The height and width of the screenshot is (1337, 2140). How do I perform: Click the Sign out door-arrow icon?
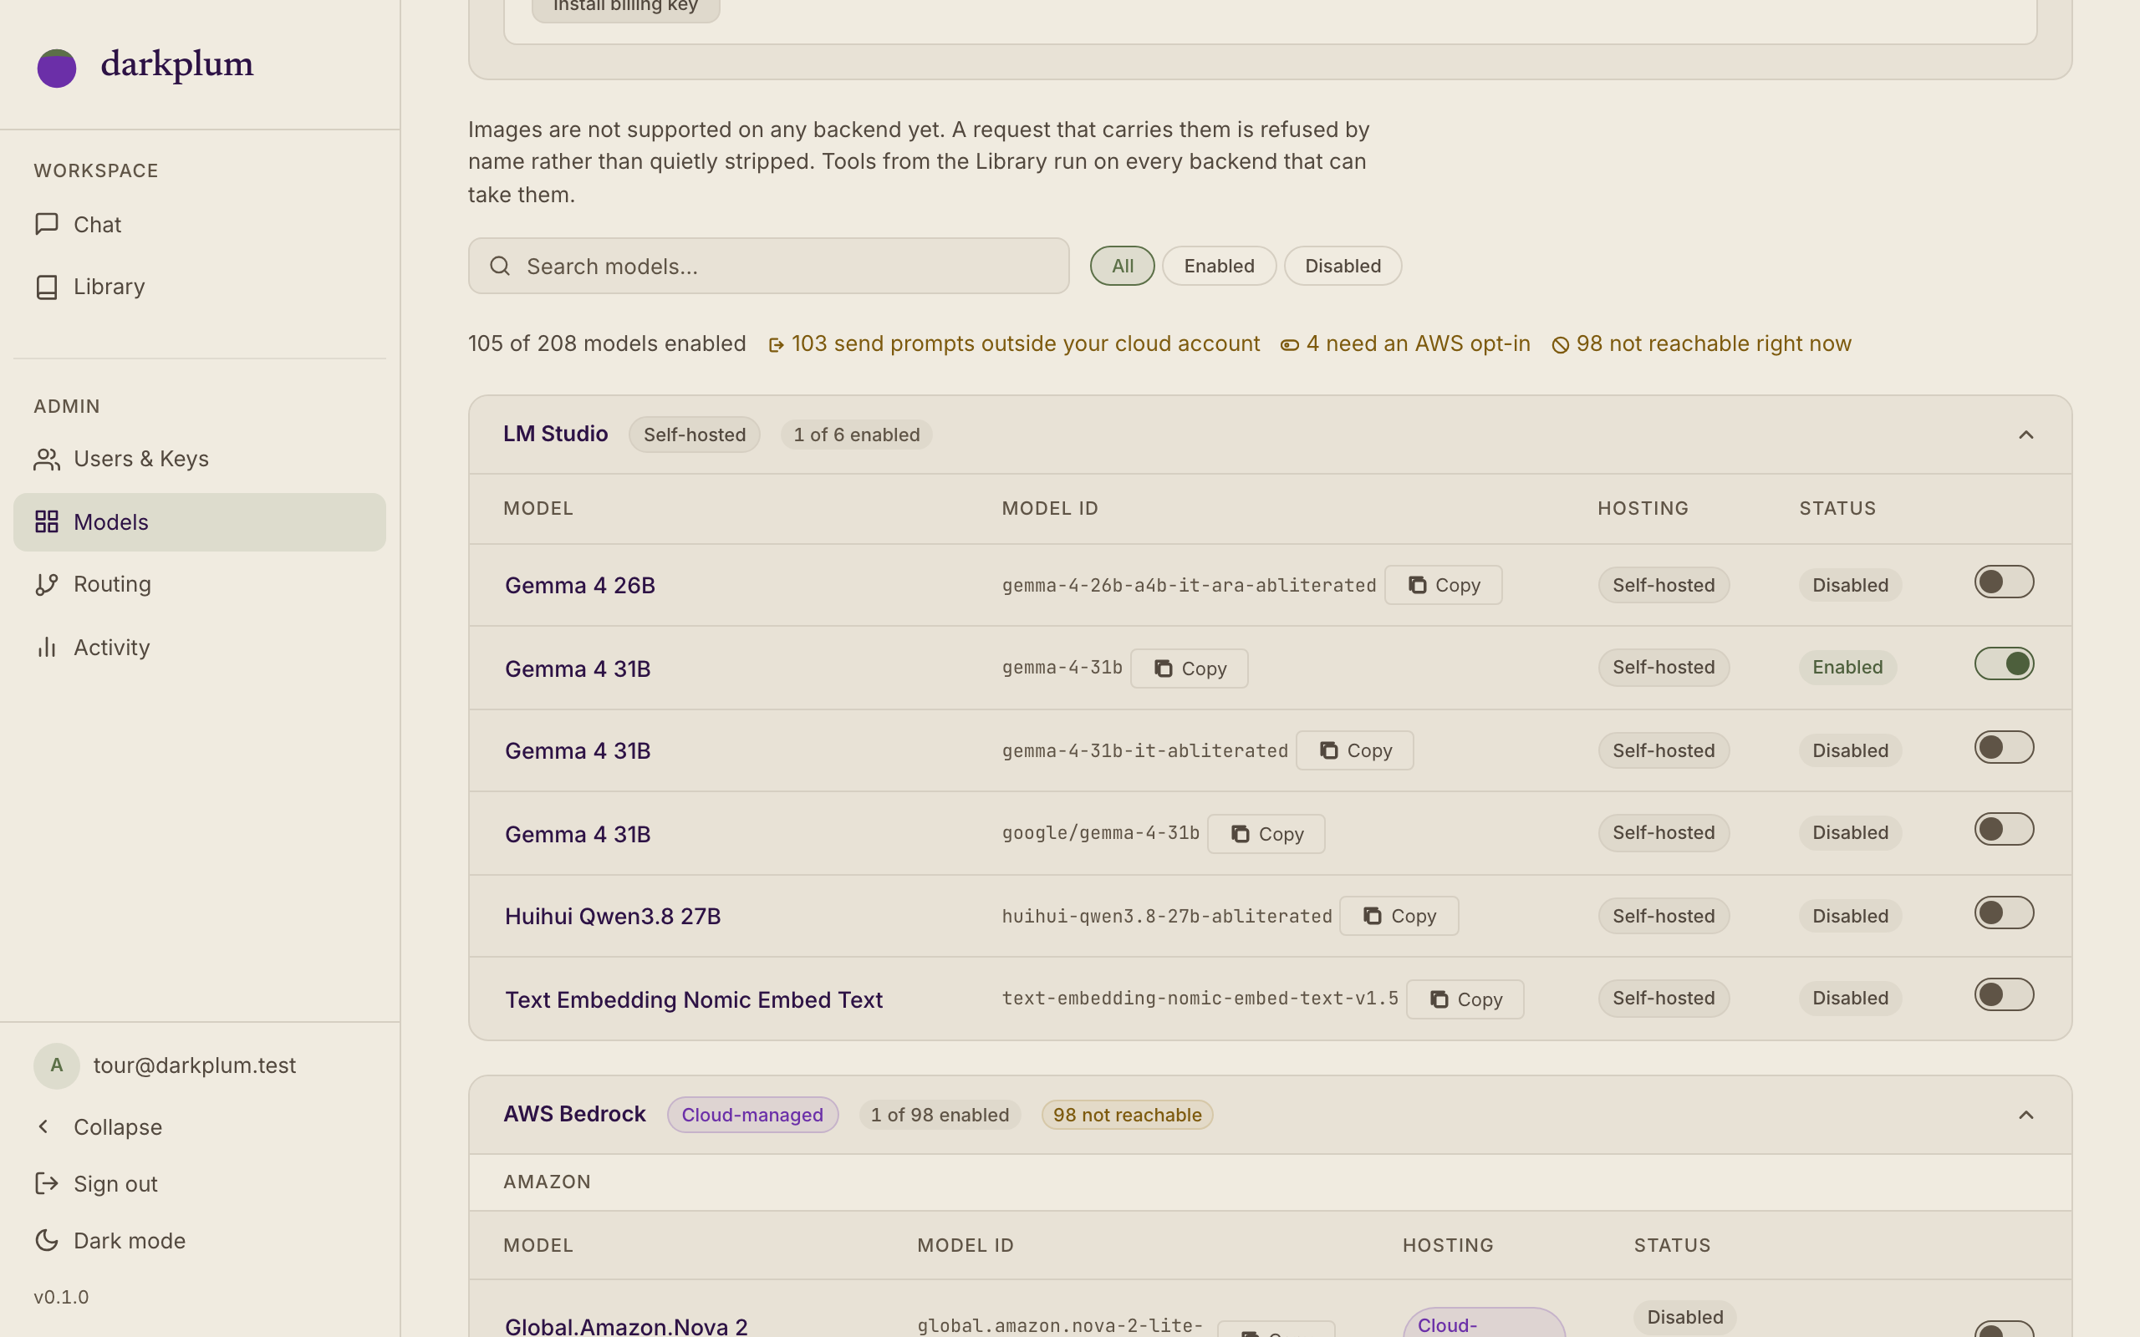pos(47,1183)
